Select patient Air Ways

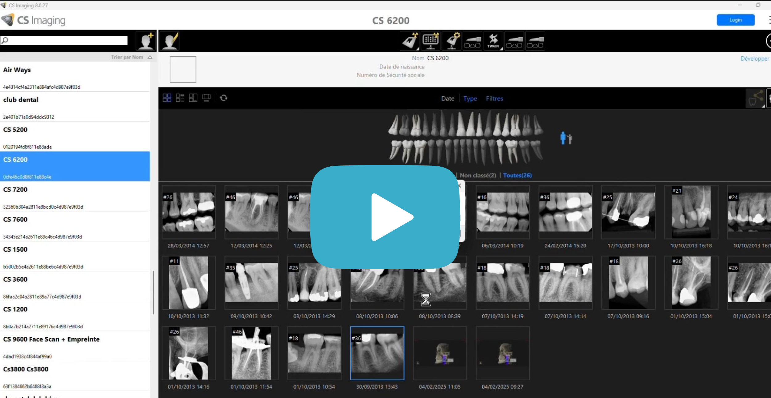[x=75, y=77]
